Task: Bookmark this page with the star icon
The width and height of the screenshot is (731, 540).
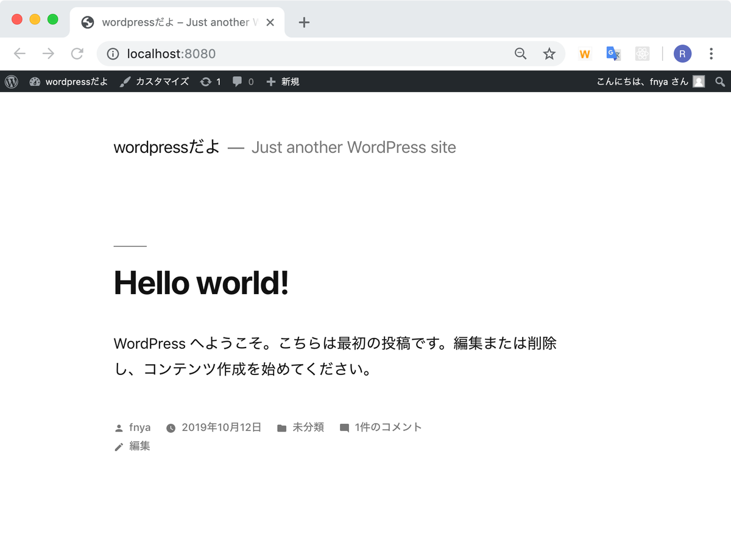Action: pos(549,54)
